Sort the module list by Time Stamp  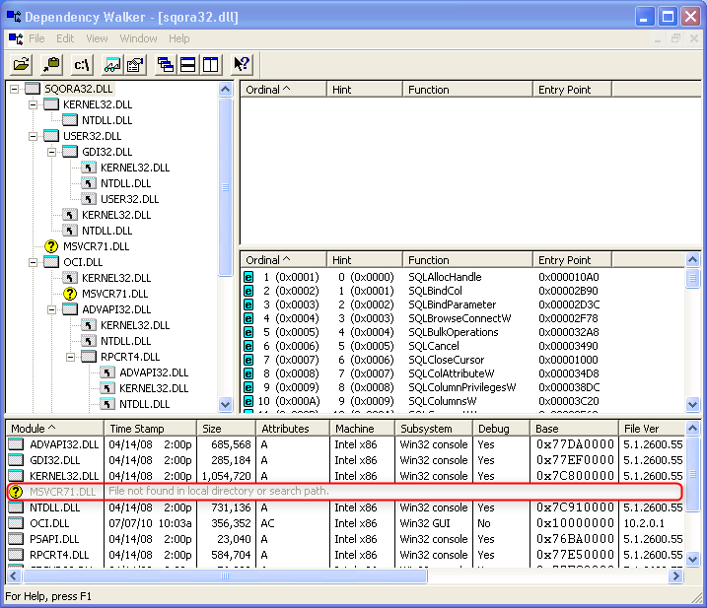pos(151,429)
